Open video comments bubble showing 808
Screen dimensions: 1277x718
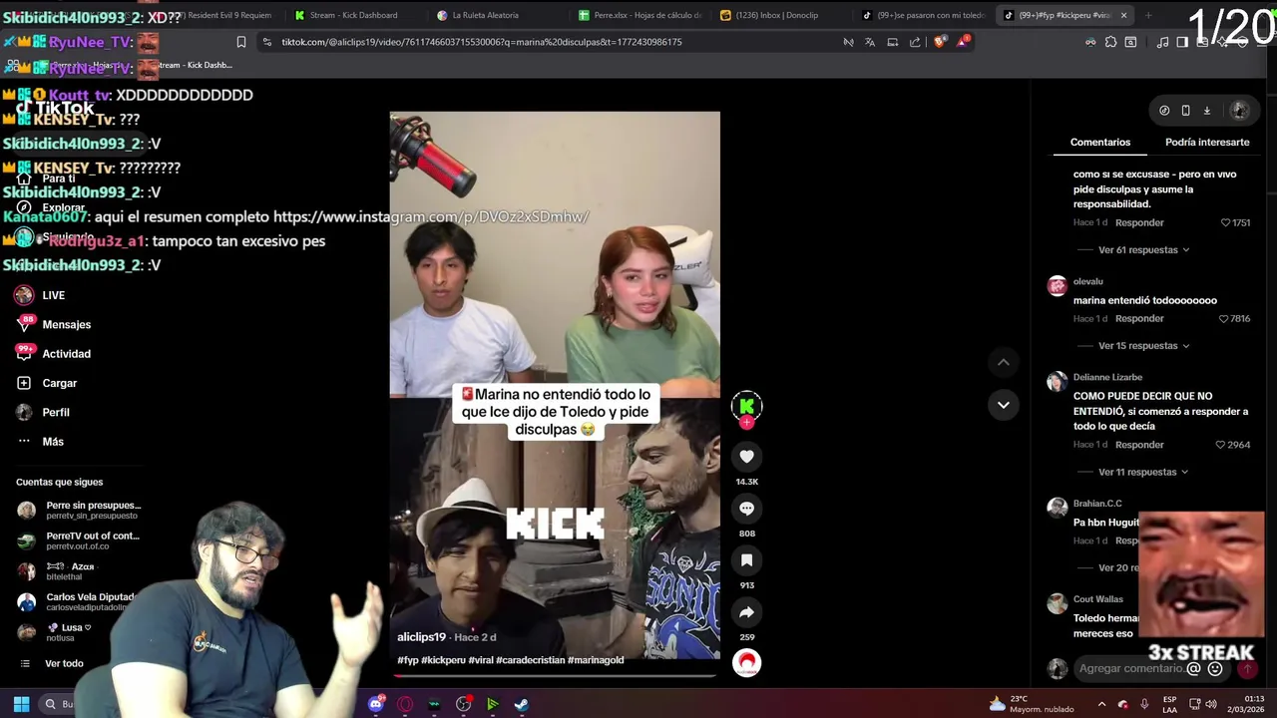coord(746,509)
